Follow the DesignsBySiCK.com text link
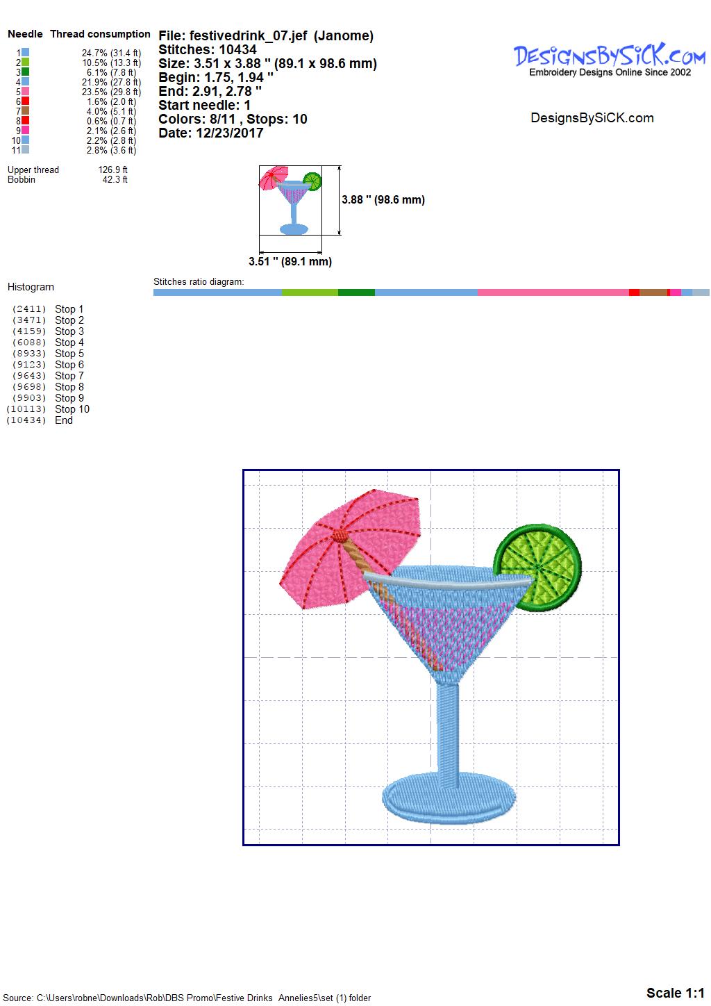This screenshot has width=711, height=1006. 592,118
